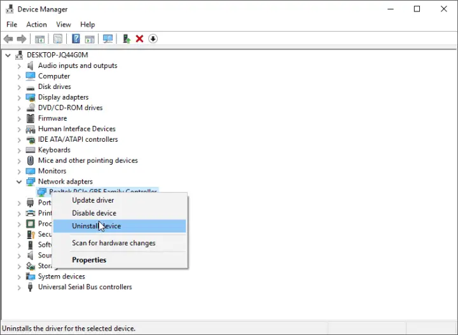Select the System devices label
The height and width of the screenshot is (335, 458).
tap(62, 277)
